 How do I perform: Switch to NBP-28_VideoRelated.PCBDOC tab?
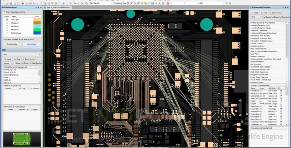tap(57, 8)
